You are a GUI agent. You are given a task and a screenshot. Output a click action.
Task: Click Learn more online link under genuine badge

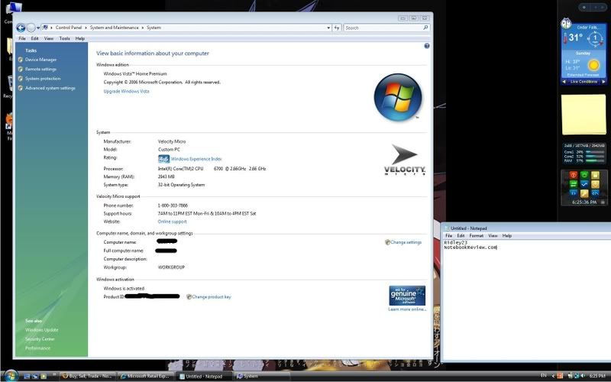pos(407,309)
